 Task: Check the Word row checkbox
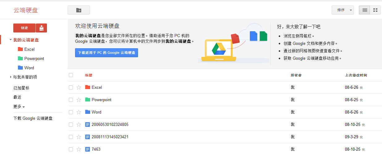coord(71,112)
